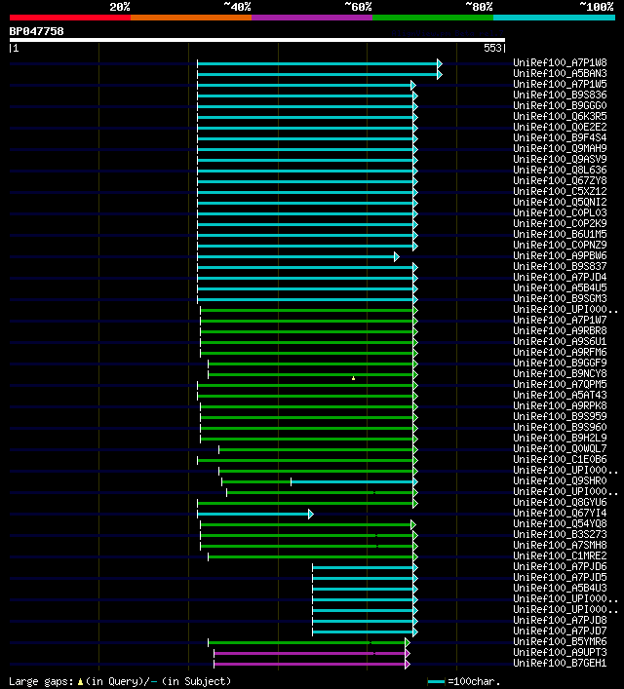Click the arrowhead ending the UniRef100_A5BAN3 alignment

pyautogui.click(x=440, y=75)
